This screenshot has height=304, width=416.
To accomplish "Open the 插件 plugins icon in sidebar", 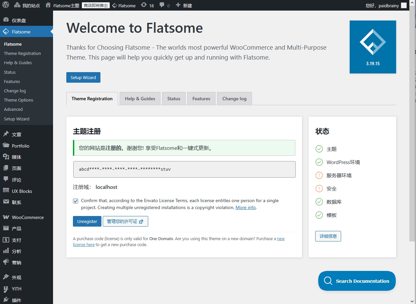I will pyautogui.click(x=6, y=300).
